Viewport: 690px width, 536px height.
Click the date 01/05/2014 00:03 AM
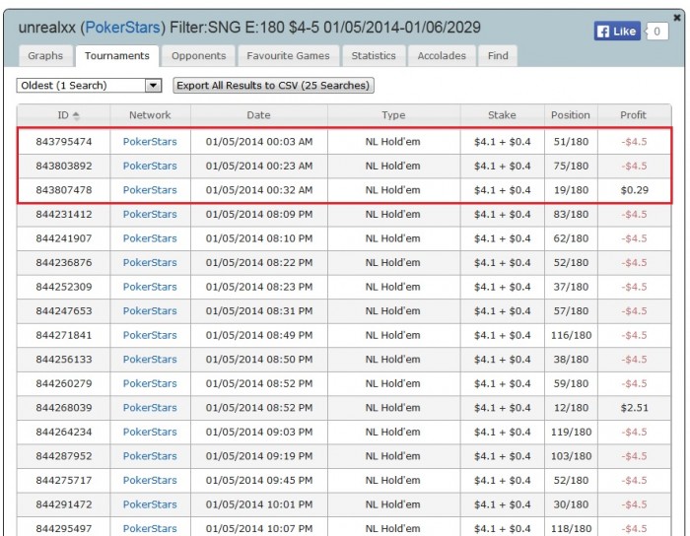(x=259, y=142)
